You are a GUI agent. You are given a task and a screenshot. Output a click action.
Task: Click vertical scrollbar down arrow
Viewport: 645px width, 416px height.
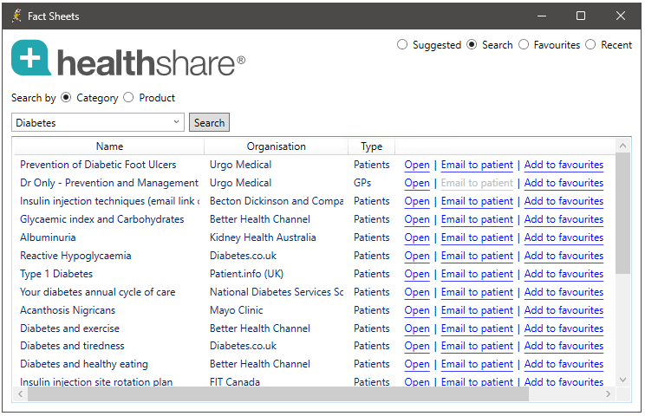click(x=622, y=380)
